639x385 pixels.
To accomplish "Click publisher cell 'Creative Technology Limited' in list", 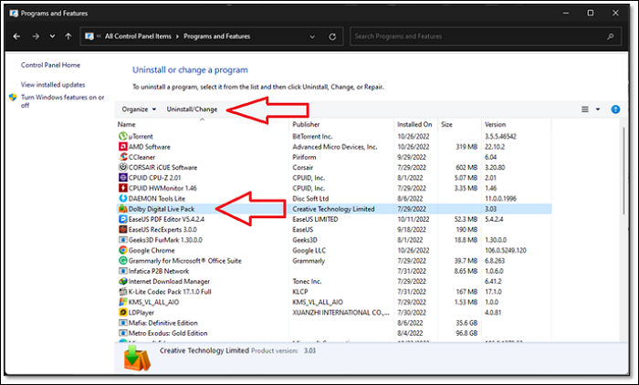I will [x=333, y=209].
